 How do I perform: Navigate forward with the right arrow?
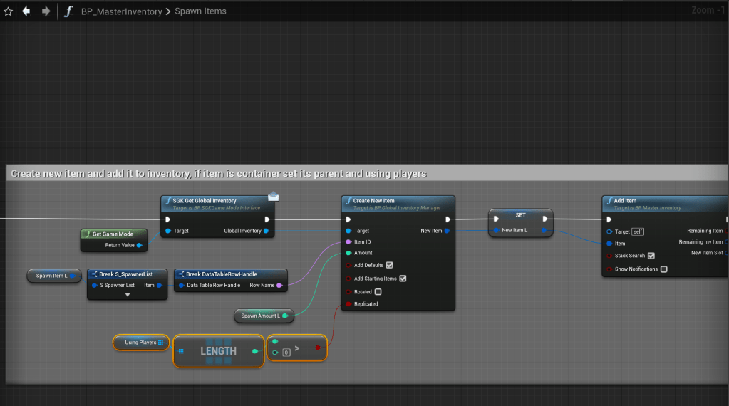(x=46, y=11)
